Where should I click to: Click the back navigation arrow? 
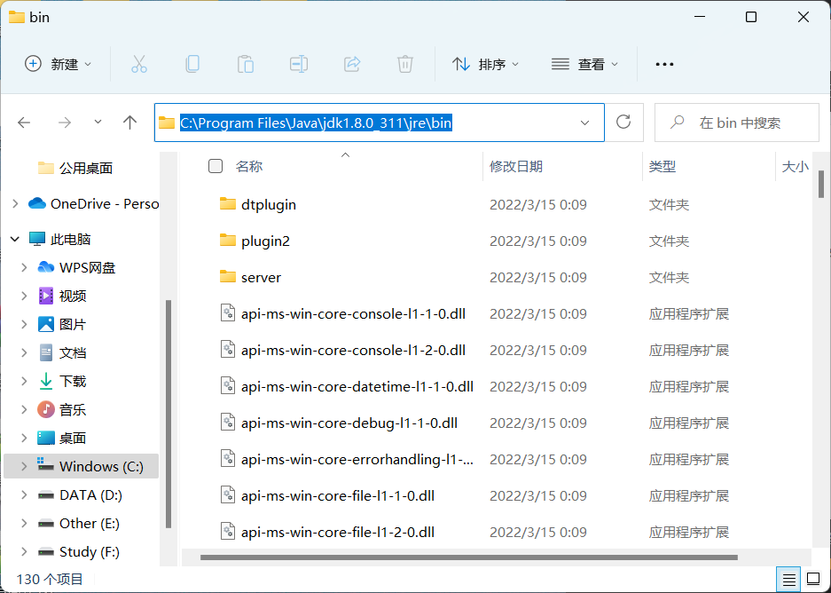(x=24, y=123)
